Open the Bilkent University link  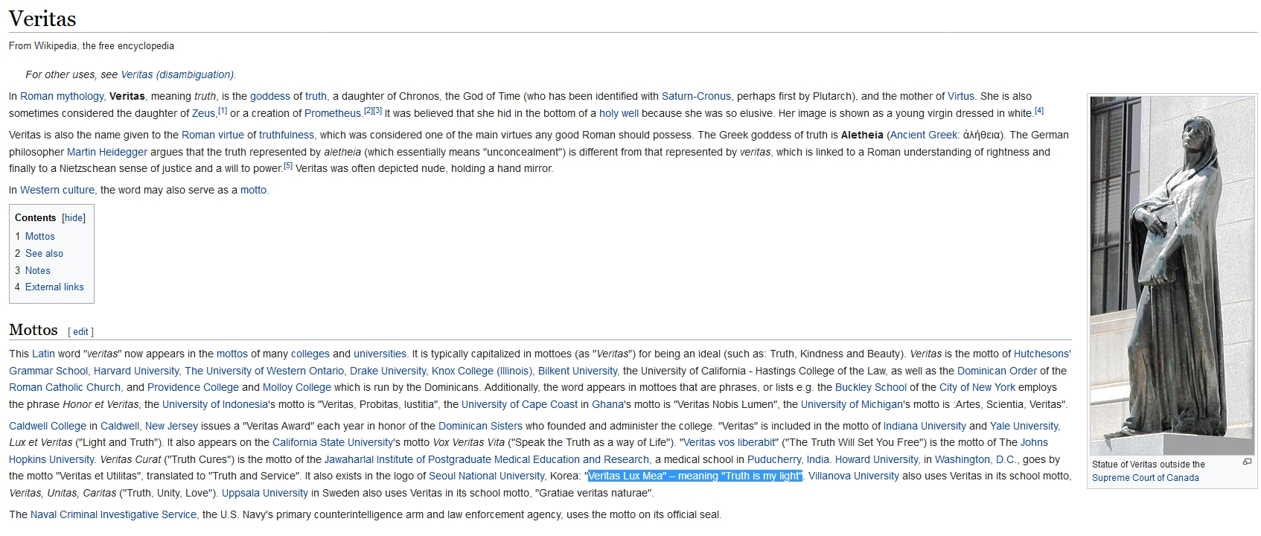(578, 371)
